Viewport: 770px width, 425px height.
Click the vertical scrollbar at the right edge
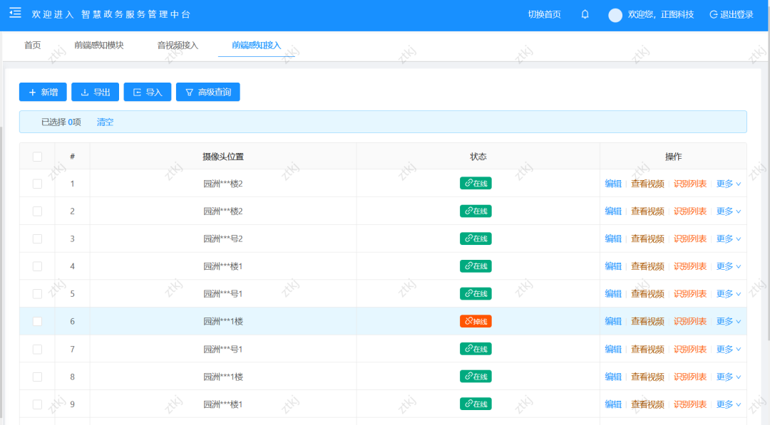pyautogui.click(x=768, y=187)
